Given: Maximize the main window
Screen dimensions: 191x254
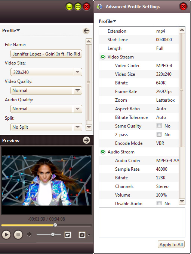Looking at the screenshot, I should tap(78, 7).
